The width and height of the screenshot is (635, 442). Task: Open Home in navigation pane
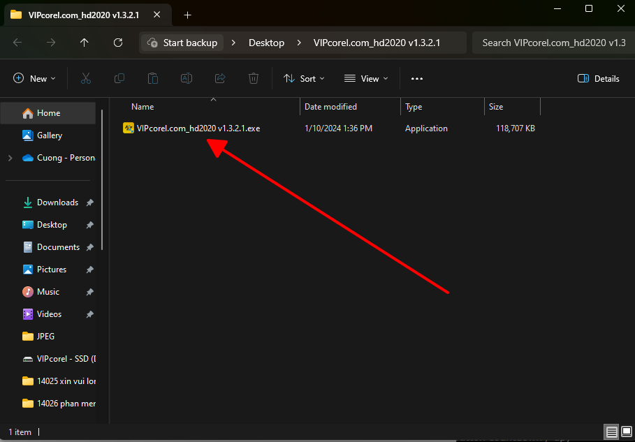point(48,113)
